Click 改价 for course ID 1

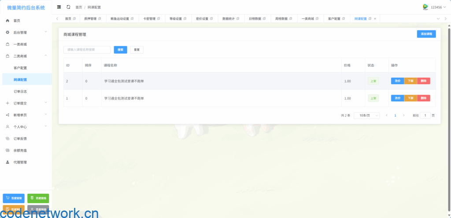pos(397,98)
